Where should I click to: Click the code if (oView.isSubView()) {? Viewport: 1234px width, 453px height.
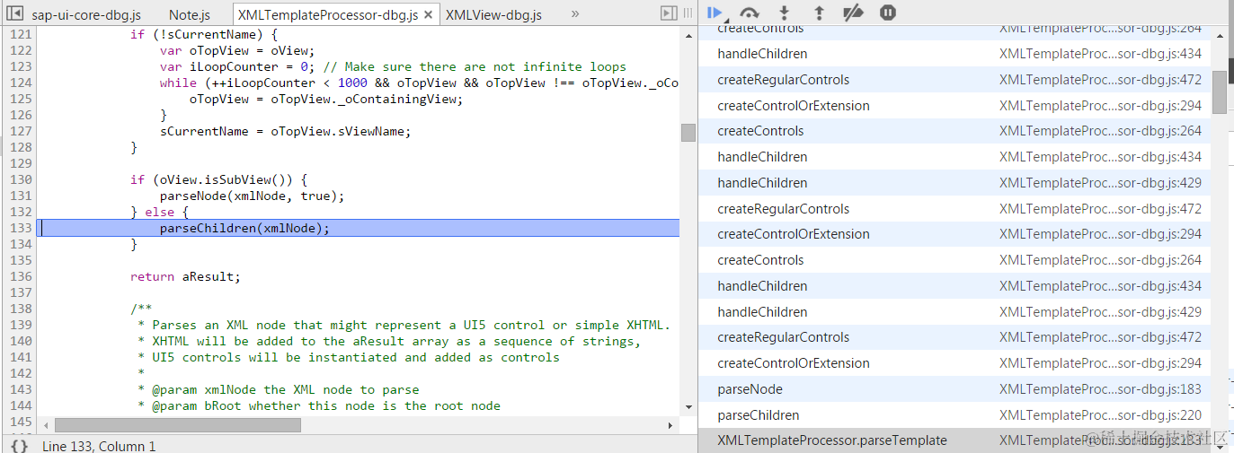pos(218,179)
